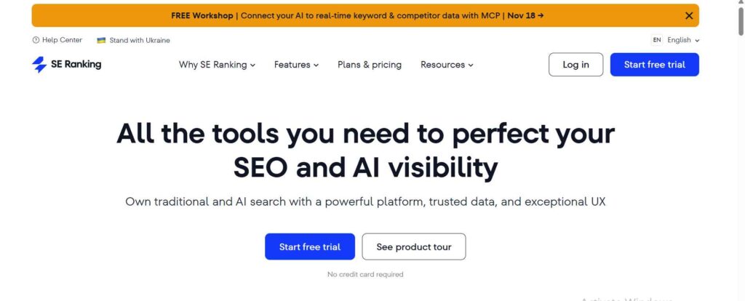Click the Start free trial hero button

click(310, 246)
